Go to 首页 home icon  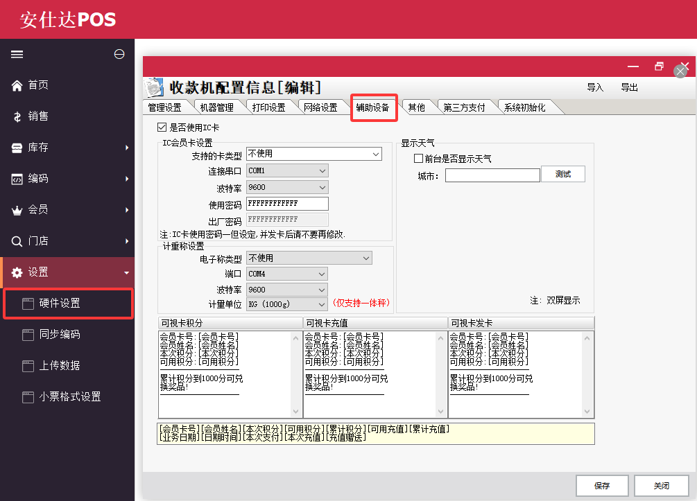point(17,85)
